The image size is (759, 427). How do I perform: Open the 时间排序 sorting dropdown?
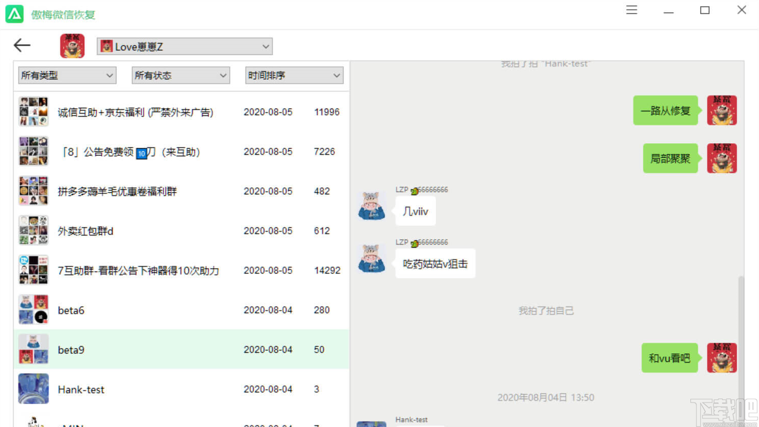[x=294, y=75]
